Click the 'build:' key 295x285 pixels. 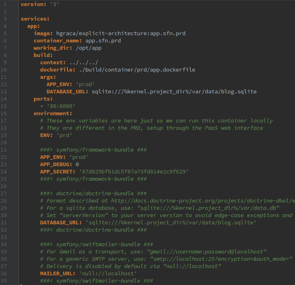[x=43, y=55]
